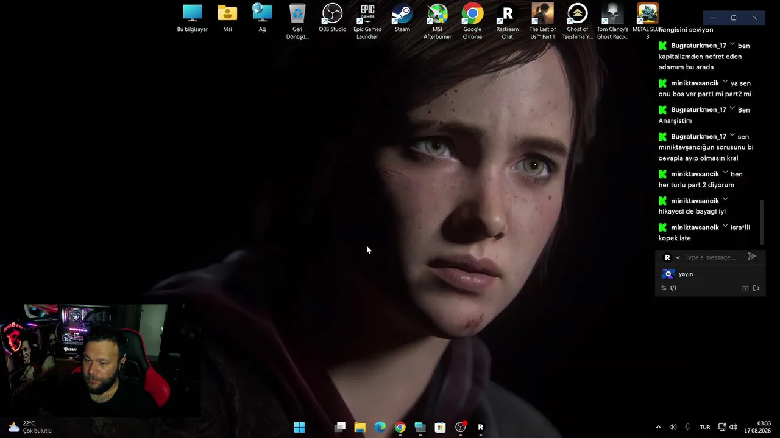
Task: Click the chat panel vertical scrollbar
Action: click(x=761, y=222)
